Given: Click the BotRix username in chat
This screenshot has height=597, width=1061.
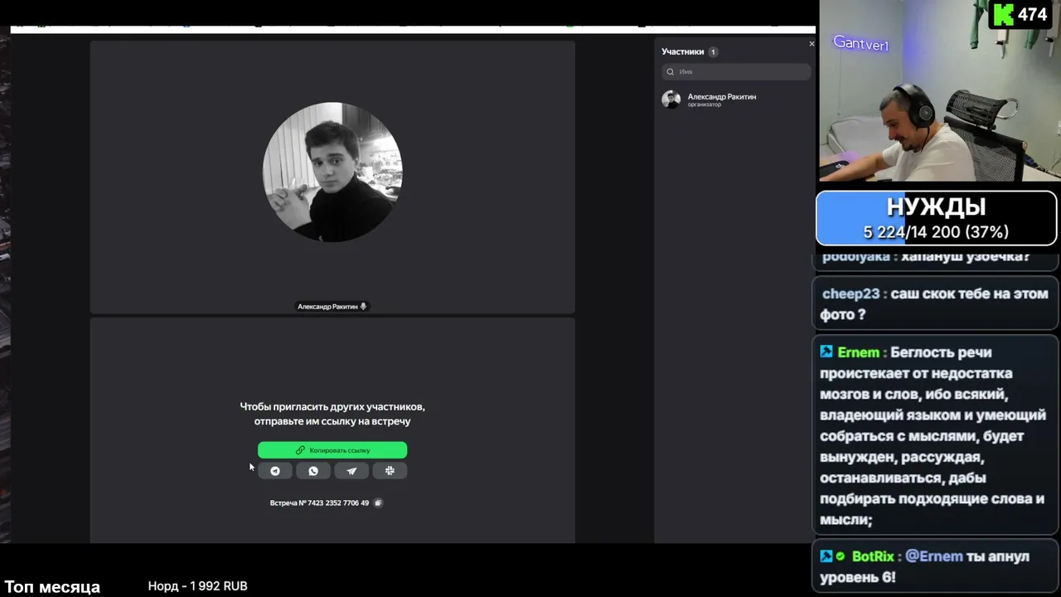Looking at the screenshot, I should 873,556.
